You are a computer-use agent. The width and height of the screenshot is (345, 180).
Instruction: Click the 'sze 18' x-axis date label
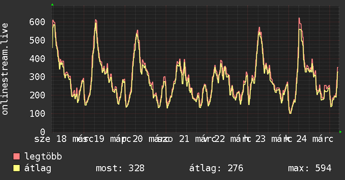point(50,139)
